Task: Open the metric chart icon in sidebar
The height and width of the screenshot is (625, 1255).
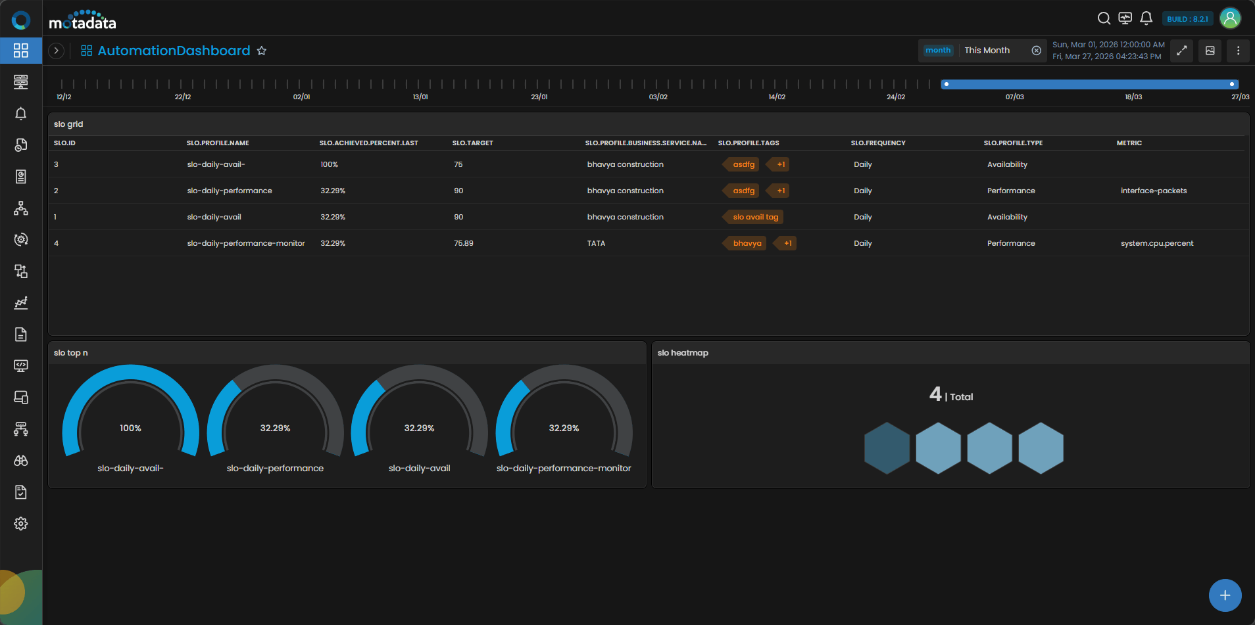Action: point(21,303)
